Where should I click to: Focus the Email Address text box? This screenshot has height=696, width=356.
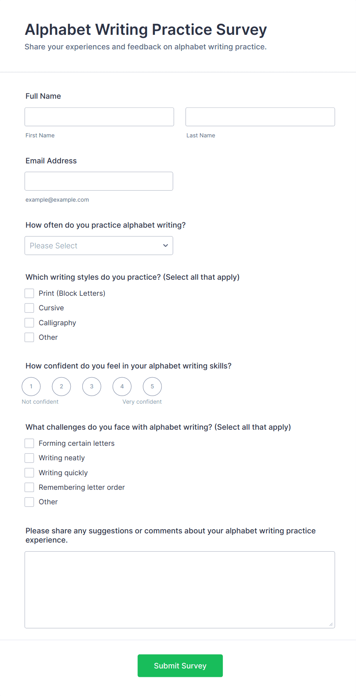point(99,181)
